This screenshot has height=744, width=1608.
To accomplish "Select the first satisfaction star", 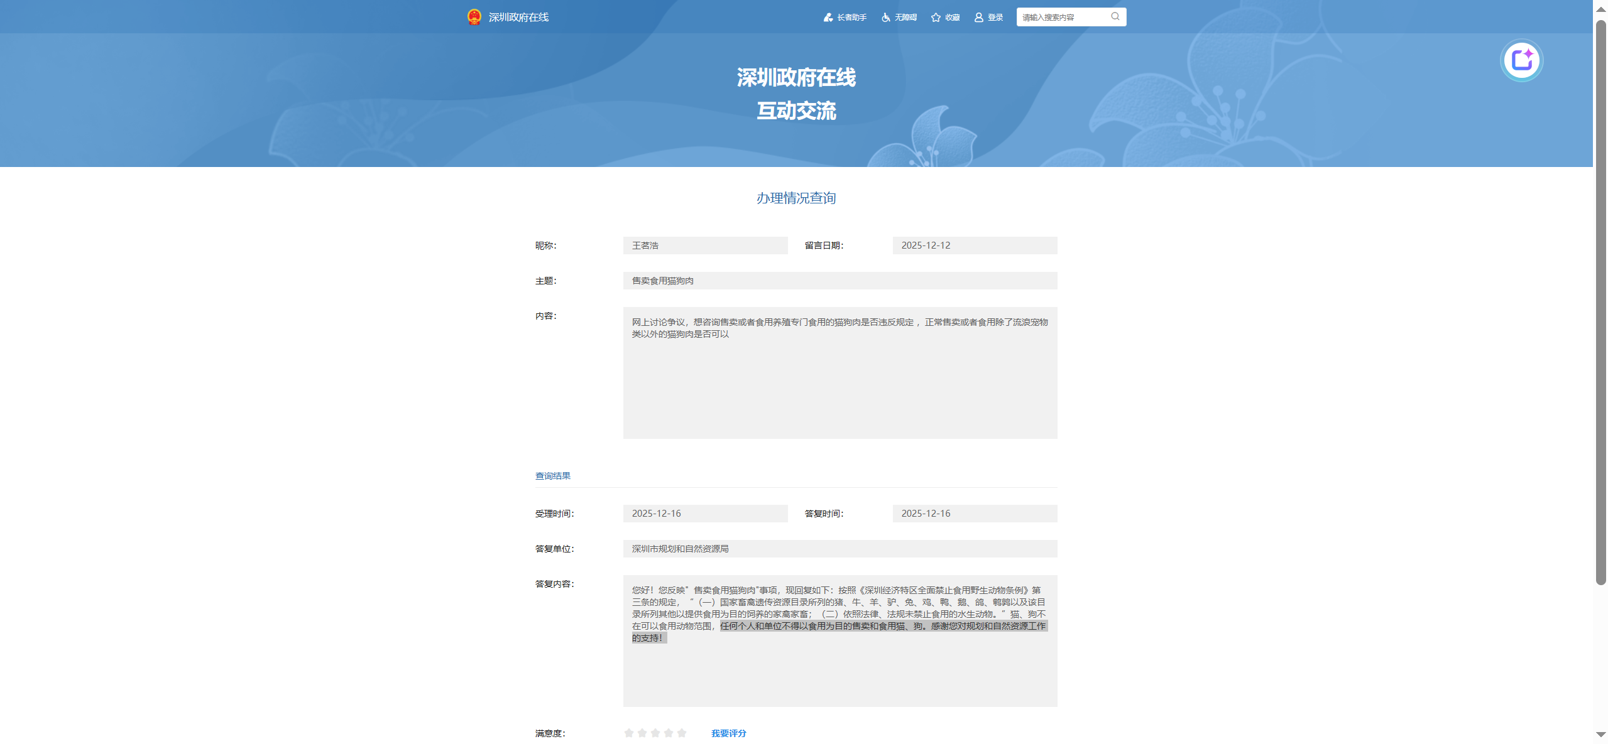I will (629, 733).
